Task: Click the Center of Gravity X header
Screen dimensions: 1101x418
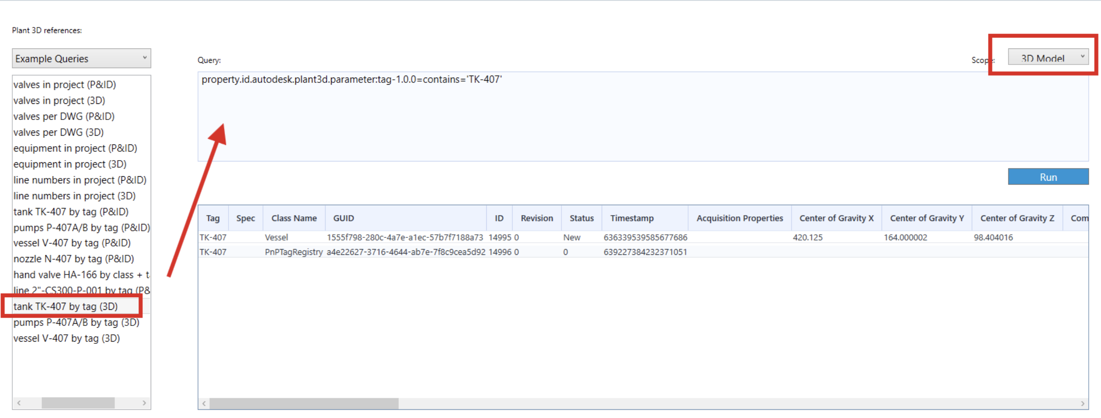Action: click(x=836, y=218)
